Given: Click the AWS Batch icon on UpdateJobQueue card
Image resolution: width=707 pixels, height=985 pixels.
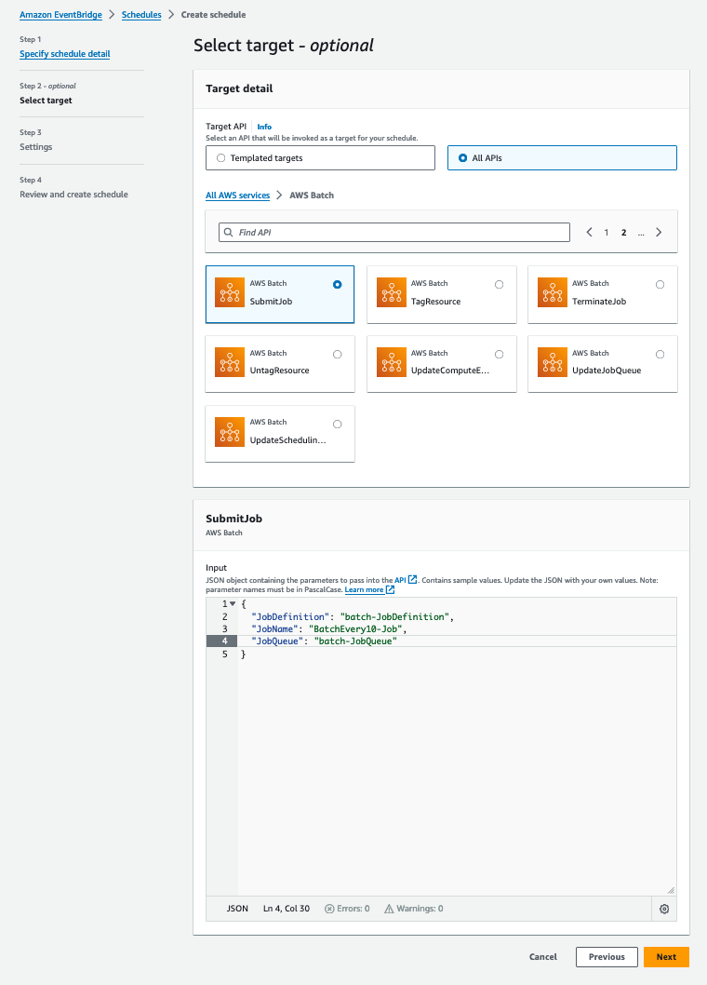Looking at the screenshot, I should coord(552,361).
